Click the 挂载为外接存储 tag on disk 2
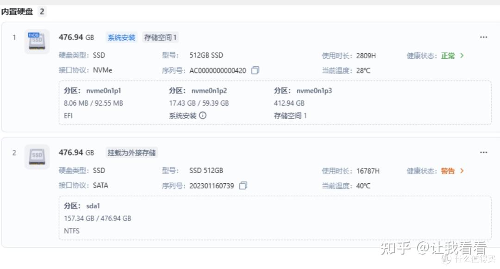The height and width of the screenshot is (269, 500). [x=131, y=153]
